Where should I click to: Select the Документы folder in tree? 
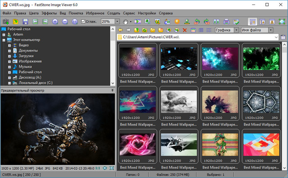tap(28, 50)
